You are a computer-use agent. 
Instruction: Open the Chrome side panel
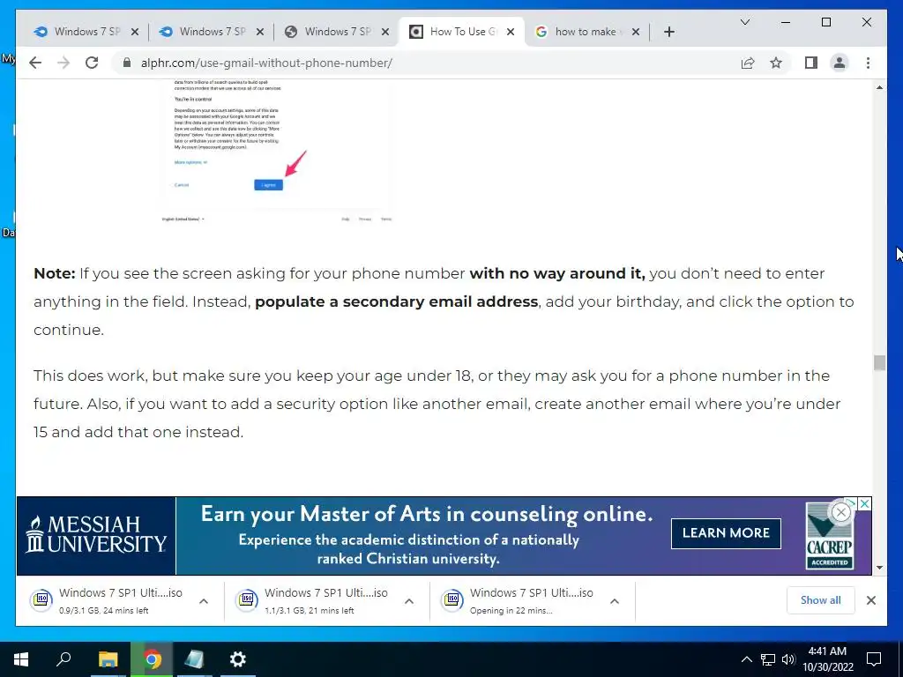click(x=811, y=63)
